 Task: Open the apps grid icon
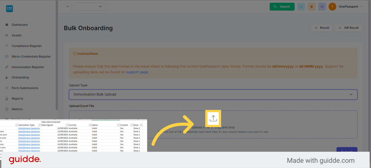[322, 7]
